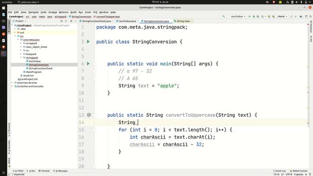Open the Build menu
313x176 pixels.
point(73,12)
